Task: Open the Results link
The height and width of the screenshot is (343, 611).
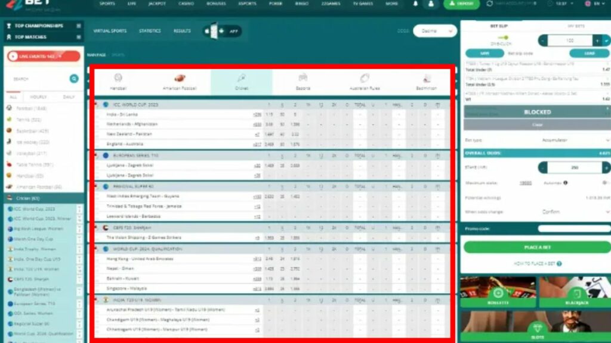Action: [182, 31]
